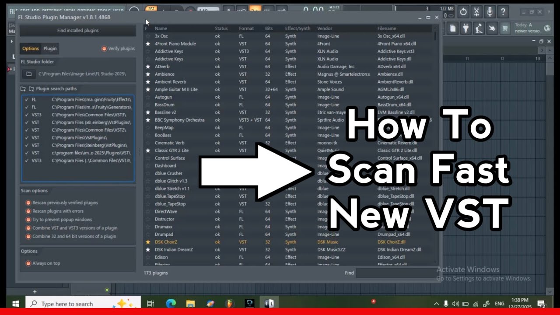
Task: Toggle Rescan previously verified plugins
Action: pyautogui.click(x=28, y=203)
